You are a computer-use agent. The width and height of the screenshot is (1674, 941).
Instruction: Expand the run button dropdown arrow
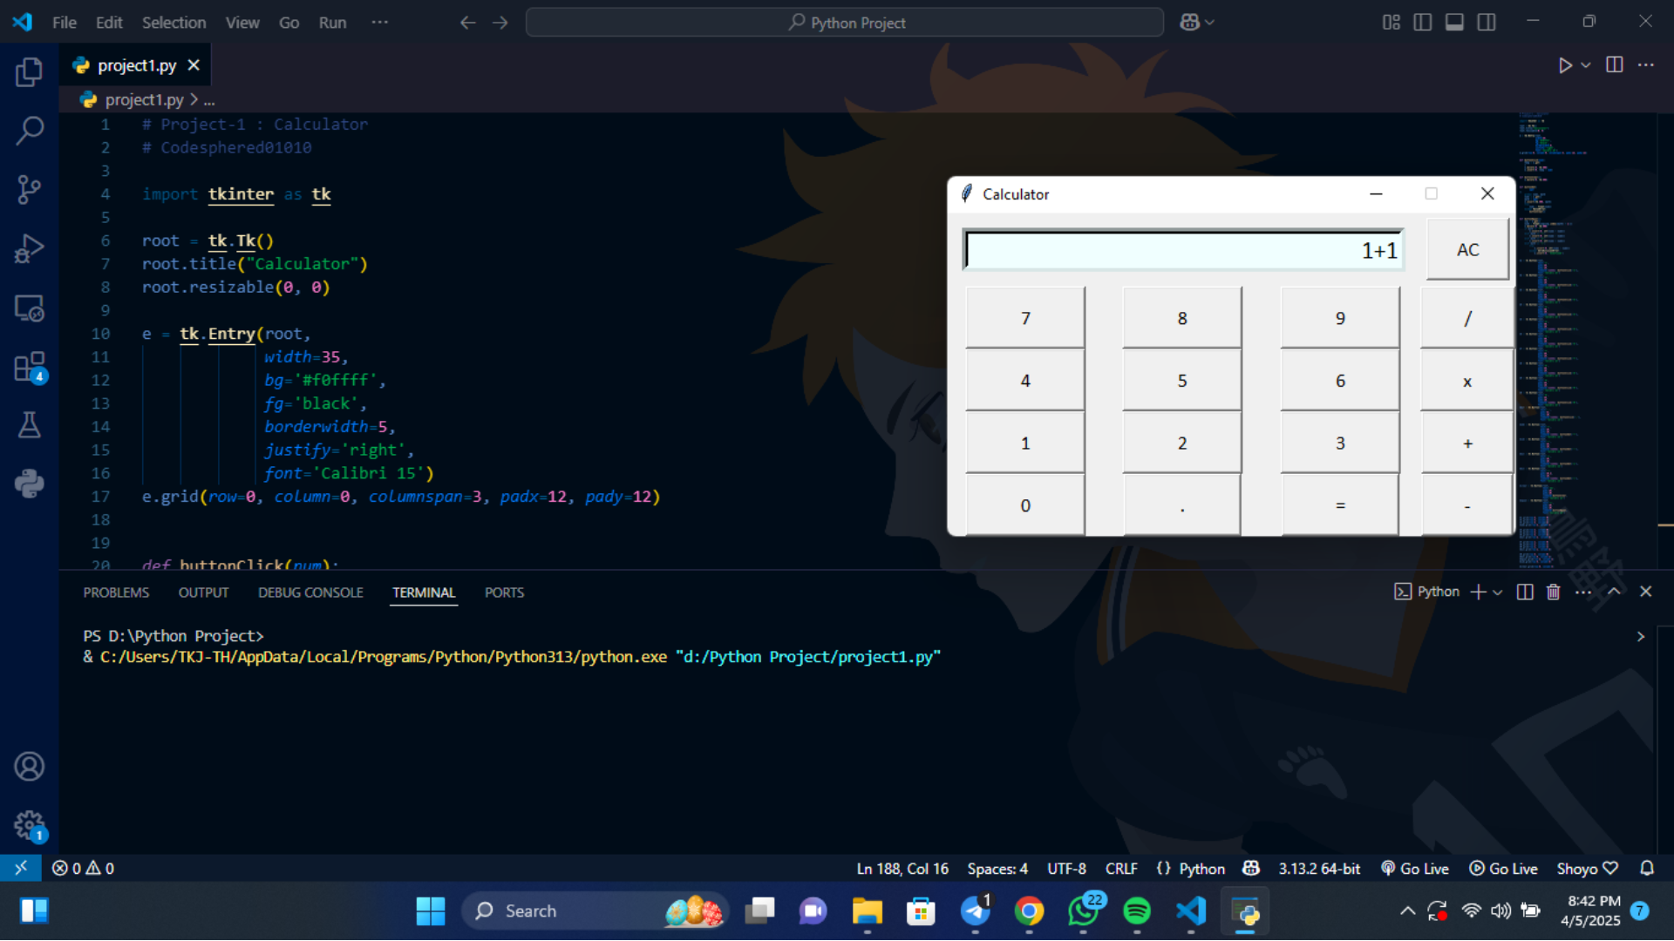1586,65
